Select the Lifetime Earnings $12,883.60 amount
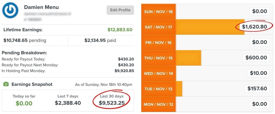 click(120, 30)
